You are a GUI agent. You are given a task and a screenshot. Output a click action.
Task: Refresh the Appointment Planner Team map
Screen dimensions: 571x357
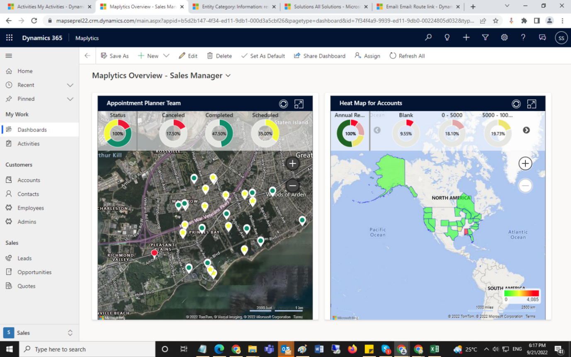coord(283,104)
